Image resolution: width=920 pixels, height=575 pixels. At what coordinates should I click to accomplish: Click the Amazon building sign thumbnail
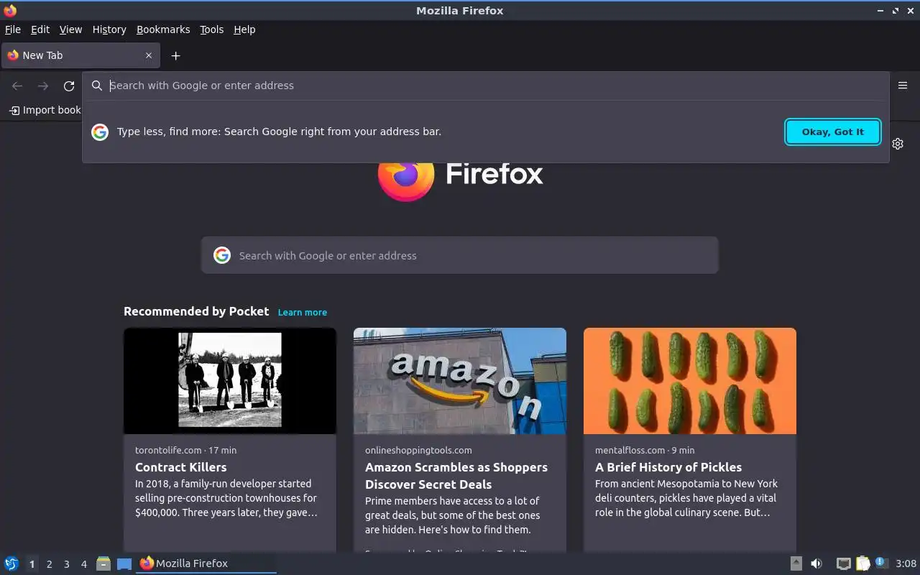pos(460,381)
